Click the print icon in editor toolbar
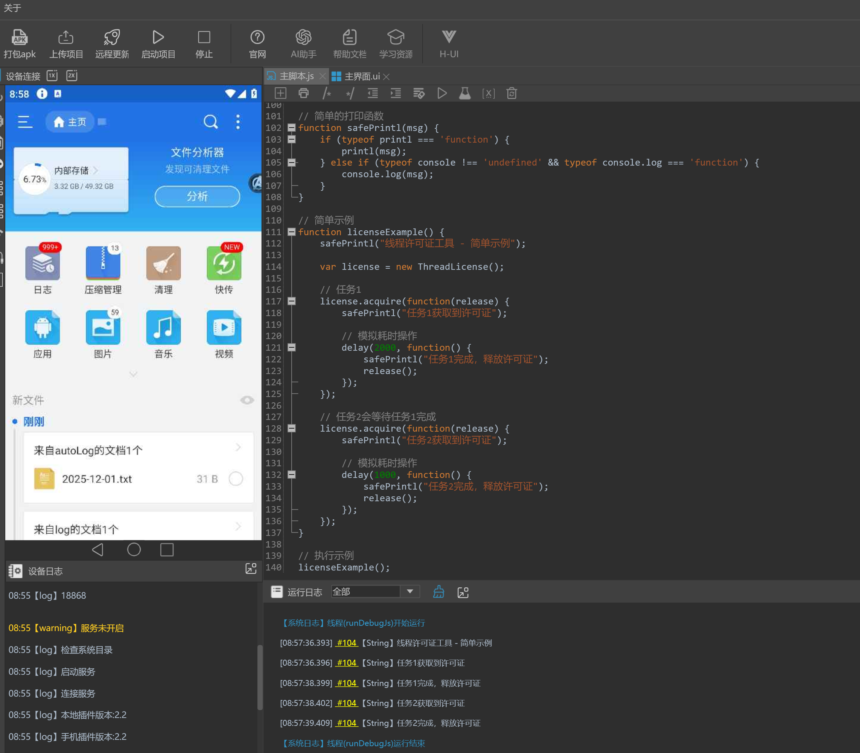 tap(303, 93)
